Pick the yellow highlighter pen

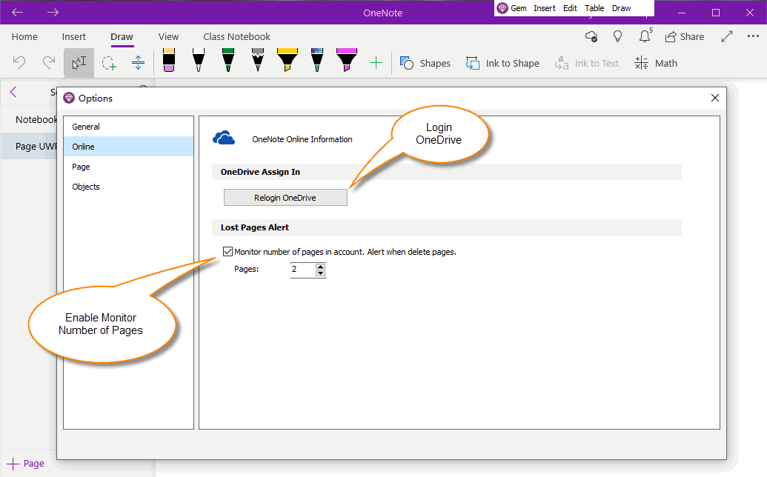pyautogui.click(x=288, y=63)
